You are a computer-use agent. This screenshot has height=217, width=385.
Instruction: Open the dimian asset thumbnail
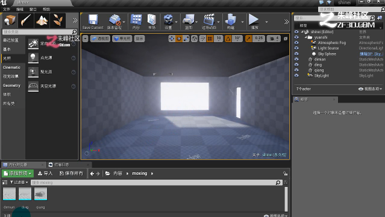tap(9, 194)
